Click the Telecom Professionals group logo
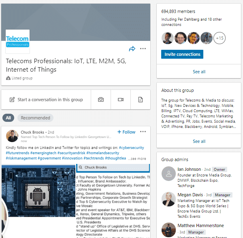 (17, 42)
